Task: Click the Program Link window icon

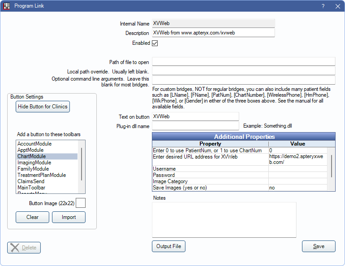Action: click(7, 6)
